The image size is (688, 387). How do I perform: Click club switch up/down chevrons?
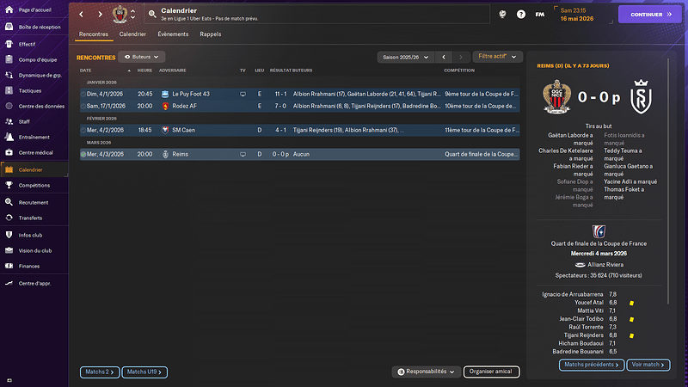point(133,15)
